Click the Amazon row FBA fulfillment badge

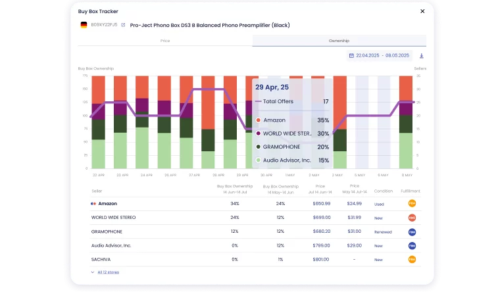click(412, 203)
